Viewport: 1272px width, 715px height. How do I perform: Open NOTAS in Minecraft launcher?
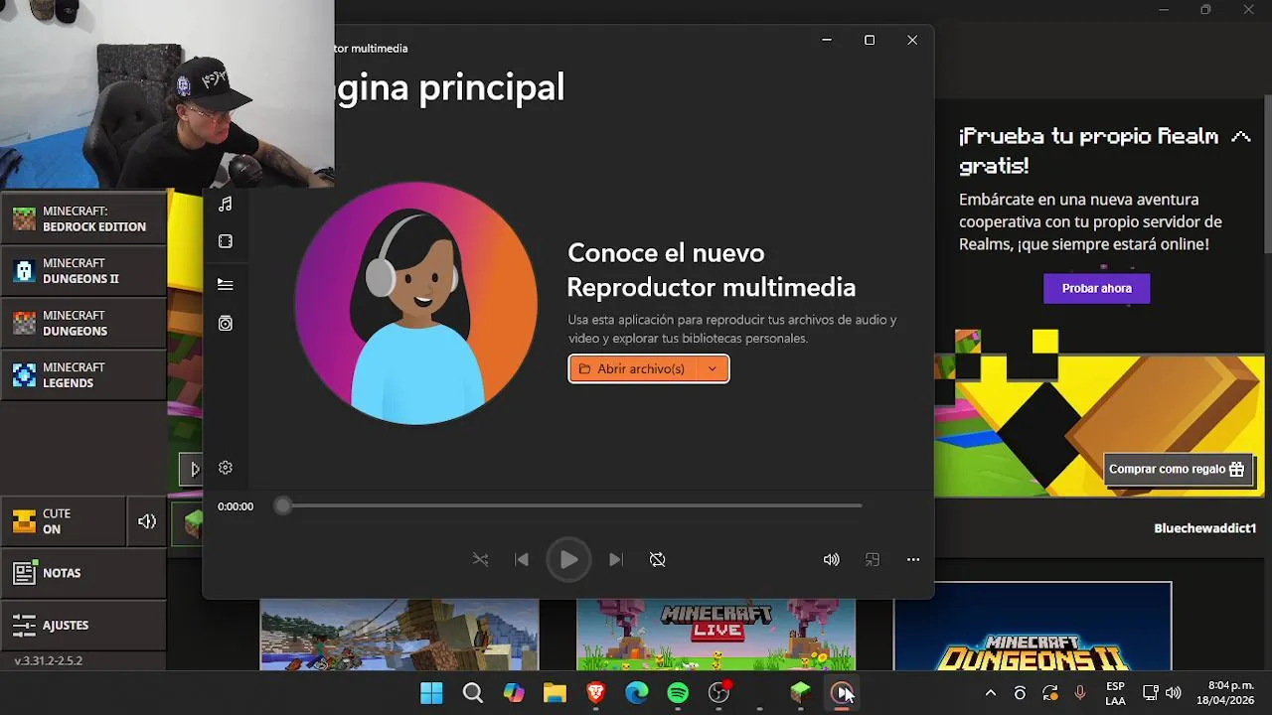point(83,573)
